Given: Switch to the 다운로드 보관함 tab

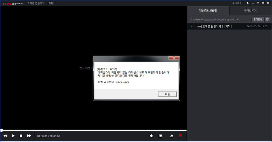Looking at the screenshot, I should coord(208,11).
